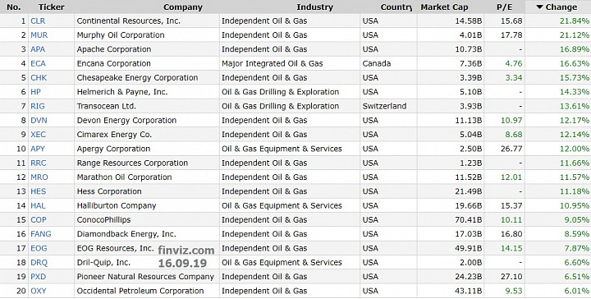This screenshot has height=299, width=591.
Task: Select the FANG ticker link
Action: pos(41,234)
